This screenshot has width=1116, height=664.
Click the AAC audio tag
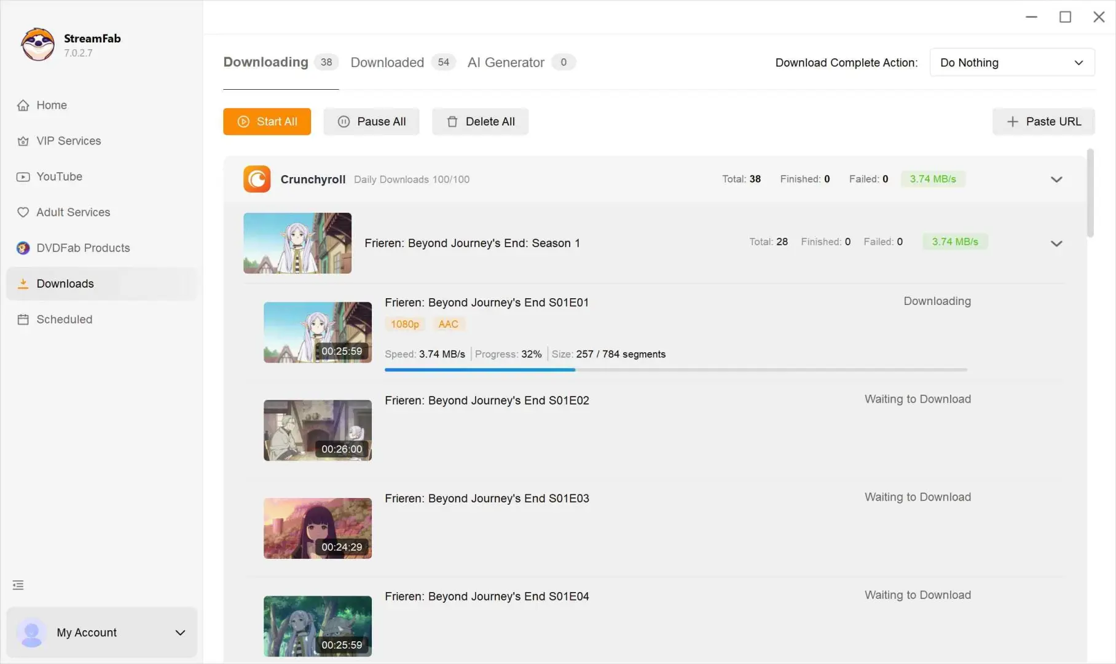pos(448,324)
